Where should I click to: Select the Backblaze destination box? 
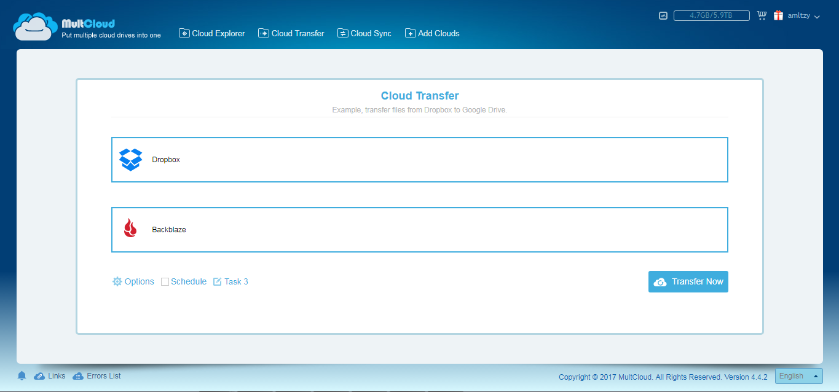420,230
